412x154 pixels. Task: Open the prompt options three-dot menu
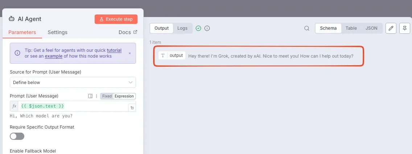click(96, 96)
